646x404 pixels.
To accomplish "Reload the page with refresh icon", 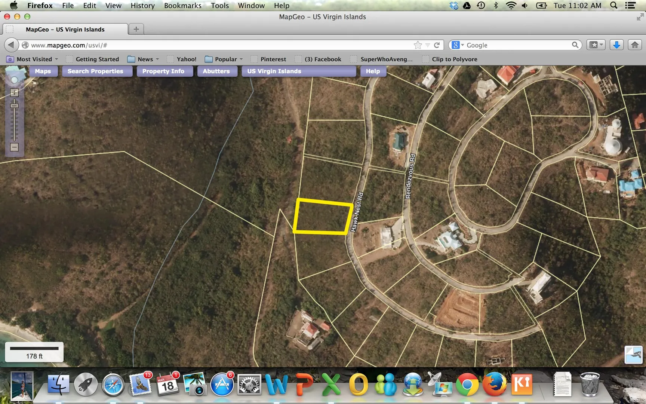I will tap(437, 45).
